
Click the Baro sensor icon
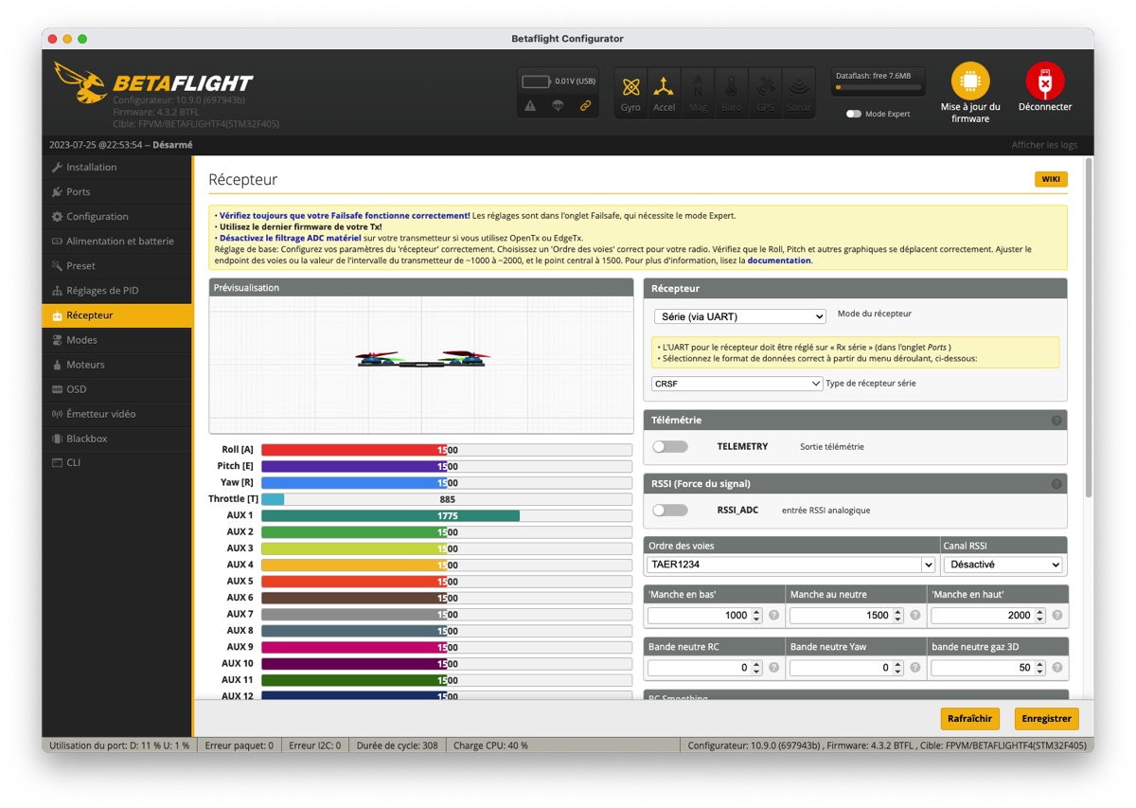click(732, 93)
